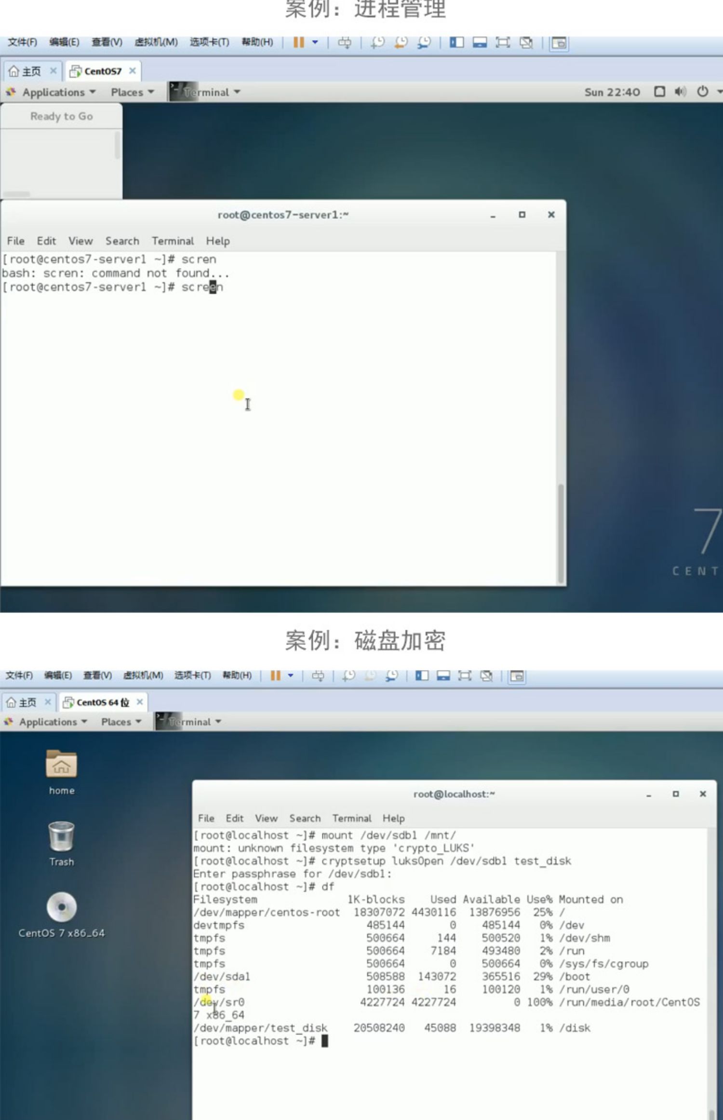Click the volume icon in the GNOME top bar
This screenshot has height=1120, width=723.
680,92
